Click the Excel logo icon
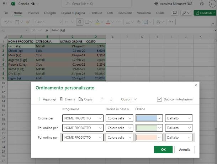This screenshot has height=164, width=217. pyautogui.click(x=13, y=4)
